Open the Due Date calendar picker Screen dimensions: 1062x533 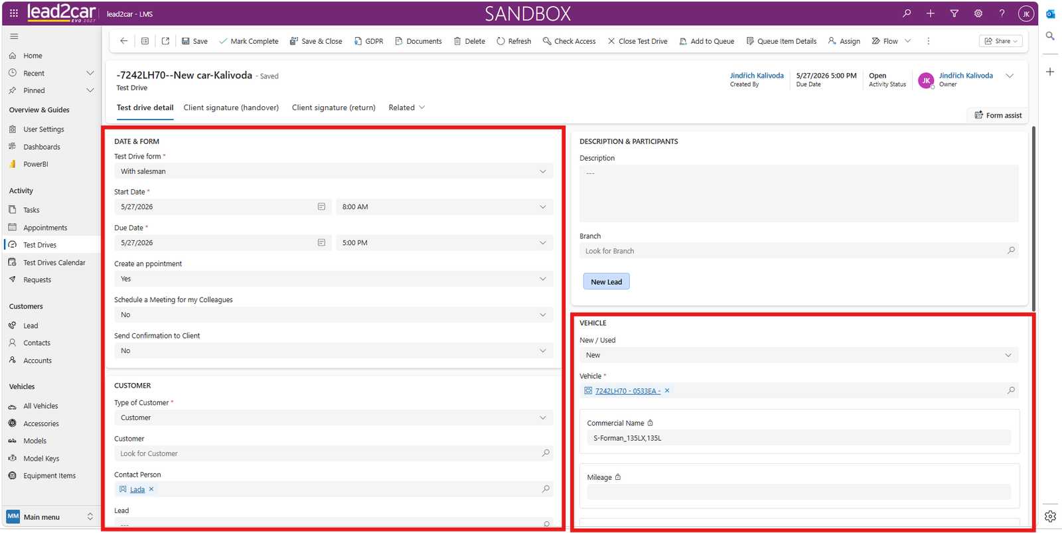pos(321,243)
